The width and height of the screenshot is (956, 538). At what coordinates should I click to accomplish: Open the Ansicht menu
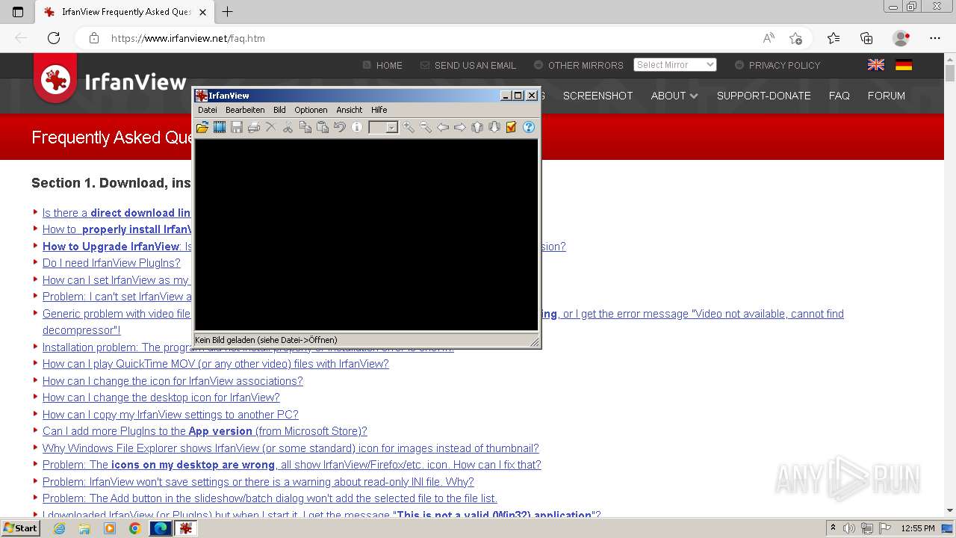click(x=349, y=110)
